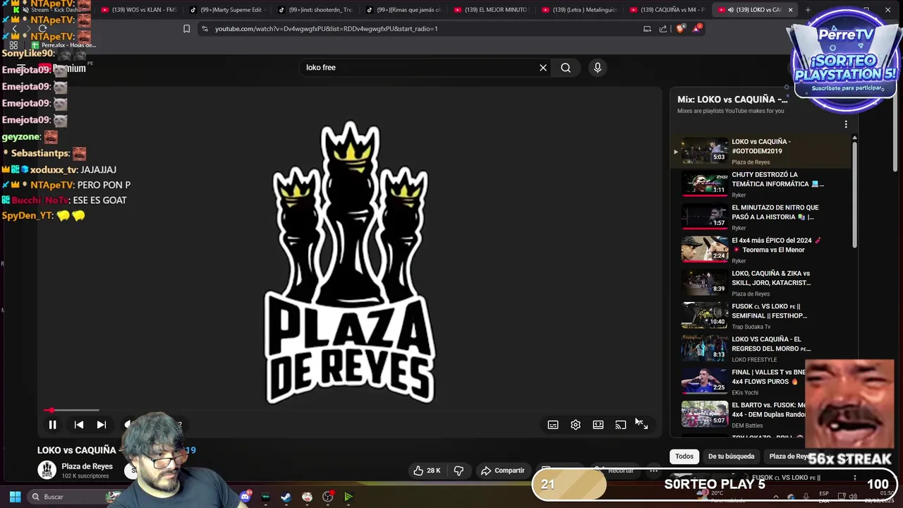This screenshot has height=508, width=903.
Task: Open a new browser tab
Action: 808,10
